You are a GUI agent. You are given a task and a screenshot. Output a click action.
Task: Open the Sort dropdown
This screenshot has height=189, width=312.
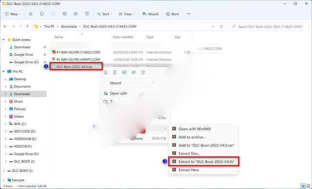(104, 14)
